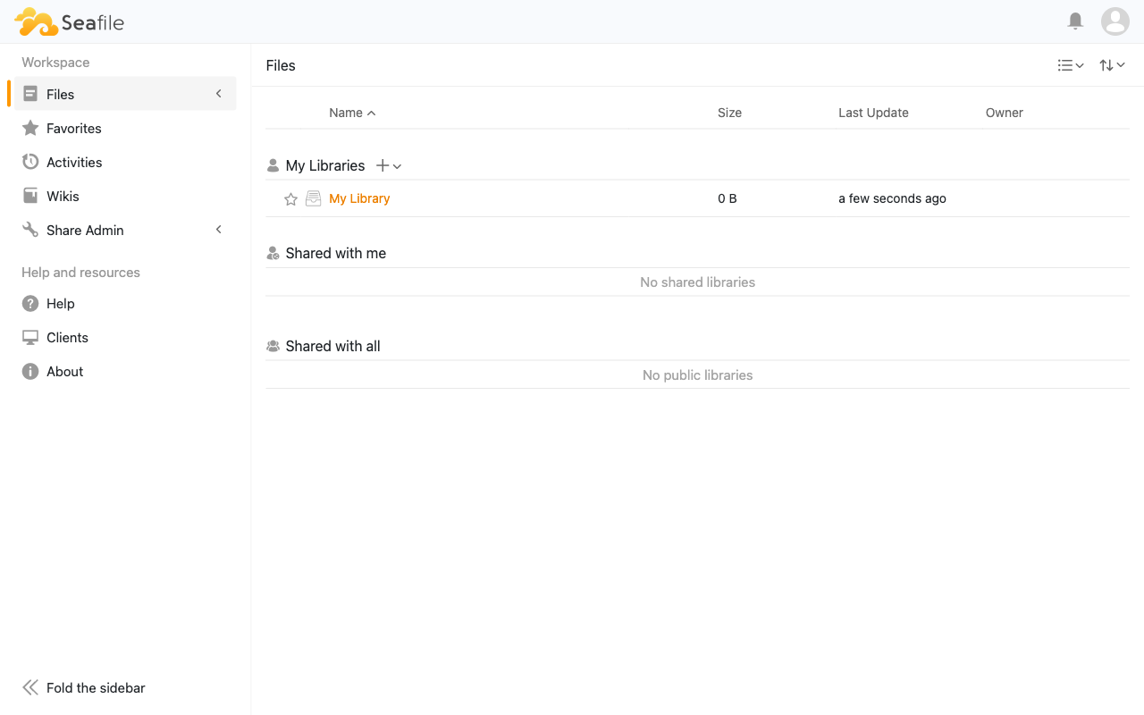Expand the Share Admin chevron

[219, 230]
